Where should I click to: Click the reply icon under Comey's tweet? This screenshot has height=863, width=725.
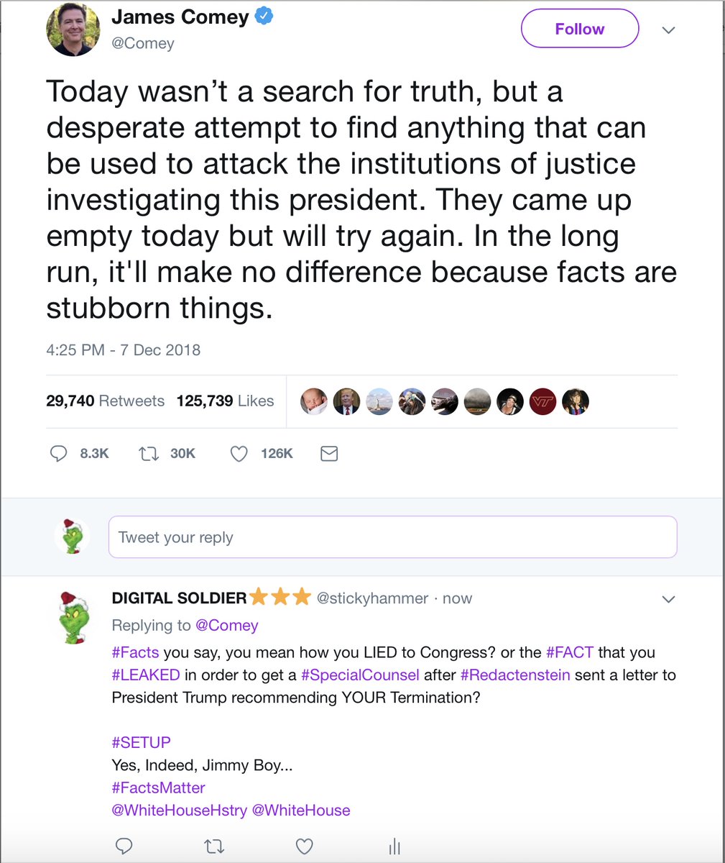pyautogui.click(x=58, y=454)
